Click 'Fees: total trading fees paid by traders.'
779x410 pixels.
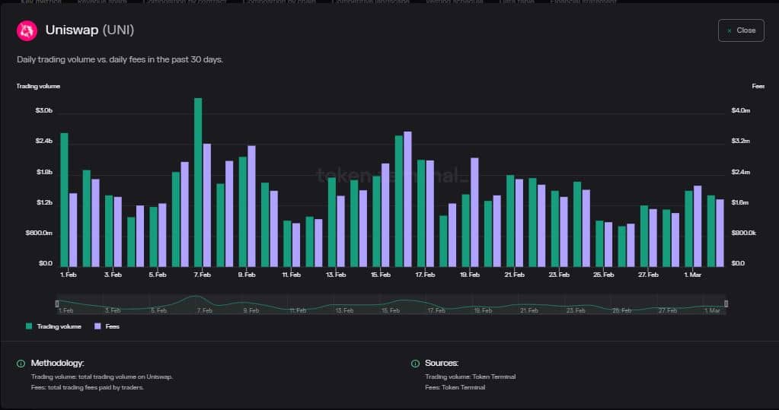coord(88,387)
